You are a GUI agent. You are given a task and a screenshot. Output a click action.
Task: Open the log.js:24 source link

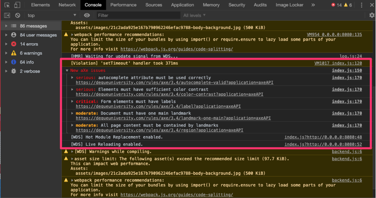(351, 56)
